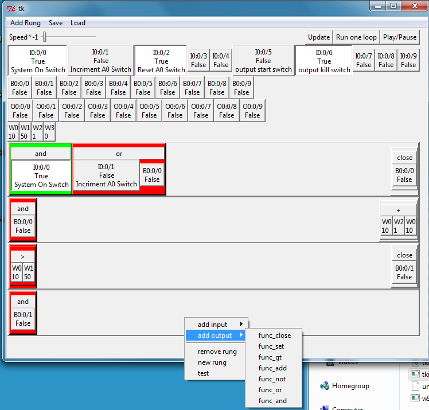Toggle Play/Pause
The height and width of the screenshot is (410, 429).
click(399, 37)
